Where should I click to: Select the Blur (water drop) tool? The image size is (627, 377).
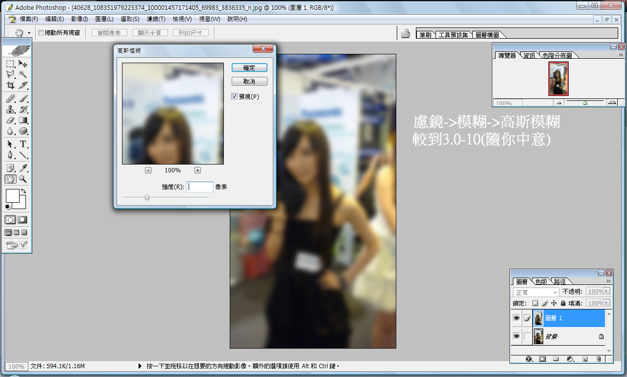(10, 131)
